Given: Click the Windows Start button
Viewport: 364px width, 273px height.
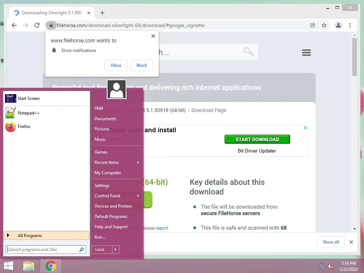Looking at the screenshot, I should pyautogui.click(x=9, y=266).
